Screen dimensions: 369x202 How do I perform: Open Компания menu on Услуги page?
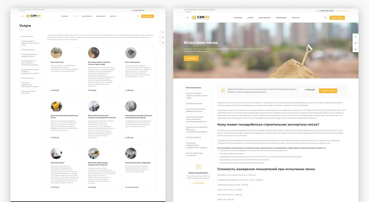(x=65, y=16)
